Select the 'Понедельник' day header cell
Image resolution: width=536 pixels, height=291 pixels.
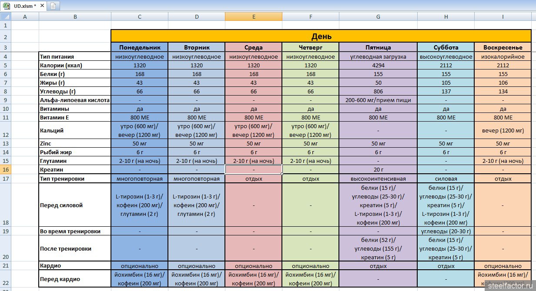click(x=140, y=47)
